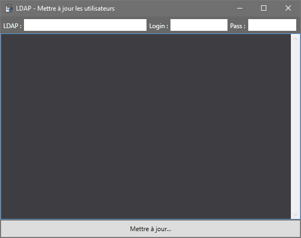Focus the Login input field

199,25
